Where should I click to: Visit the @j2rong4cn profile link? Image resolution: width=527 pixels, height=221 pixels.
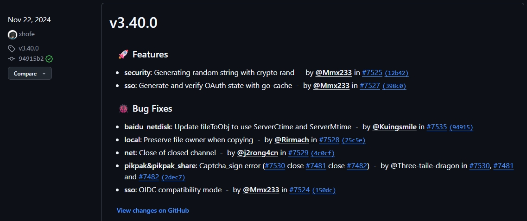coord(257,153)
